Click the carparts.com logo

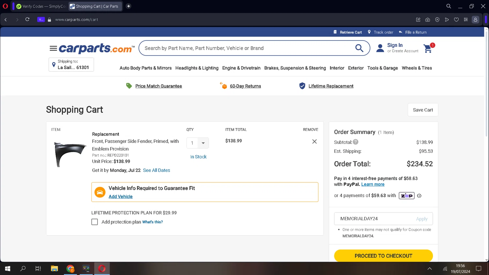point(97,48)
